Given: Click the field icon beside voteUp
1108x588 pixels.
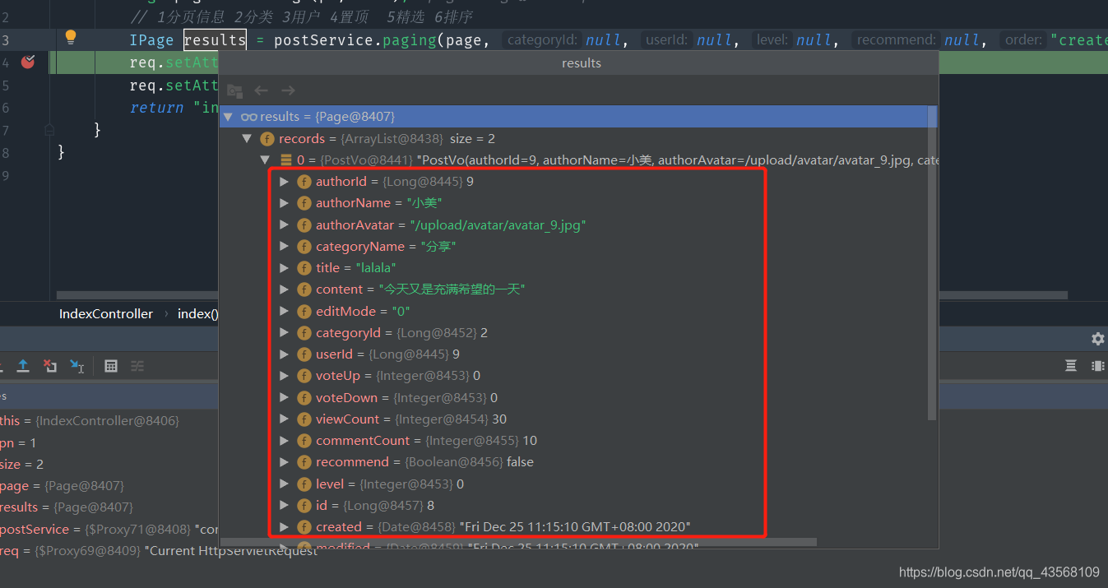Looking at the screenshot, I should [x=304, y=376].
